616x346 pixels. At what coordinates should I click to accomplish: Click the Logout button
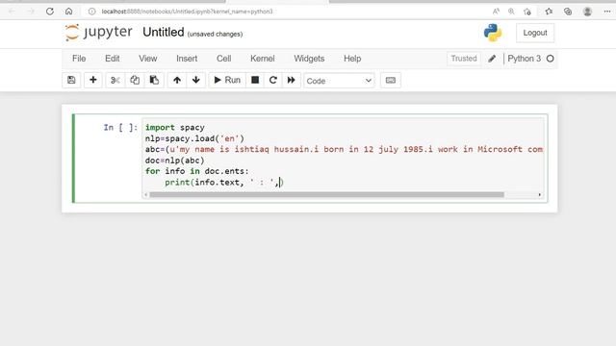pyautogui.click(x=535, y=33)
